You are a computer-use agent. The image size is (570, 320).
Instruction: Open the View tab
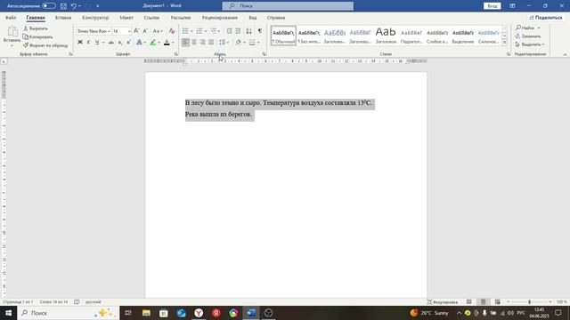point(253,18)
